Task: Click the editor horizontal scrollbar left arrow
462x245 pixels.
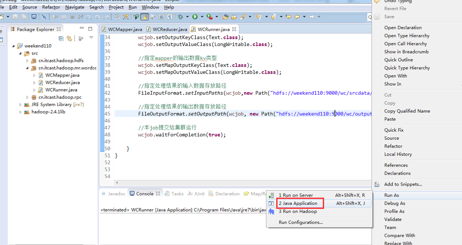Action: (117, 183)
